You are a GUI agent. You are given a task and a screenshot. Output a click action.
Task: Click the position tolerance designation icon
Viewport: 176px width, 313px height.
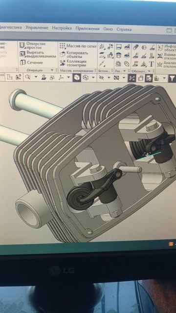pyautogui.click(x=135, y=64)
